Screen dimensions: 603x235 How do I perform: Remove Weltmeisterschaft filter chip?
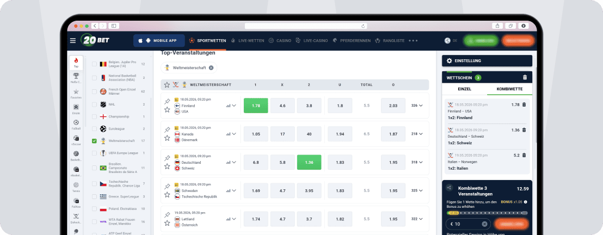(x=211, y=67)
